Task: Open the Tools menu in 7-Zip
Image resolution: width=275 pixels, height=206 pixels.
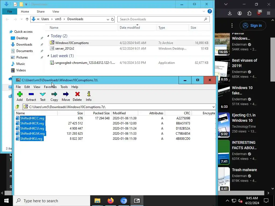Action: point(64,87)
